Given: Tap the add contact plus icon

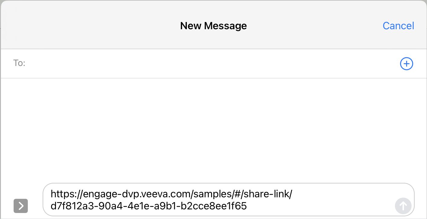Looking at the screenshot, I should click(406, 64).
